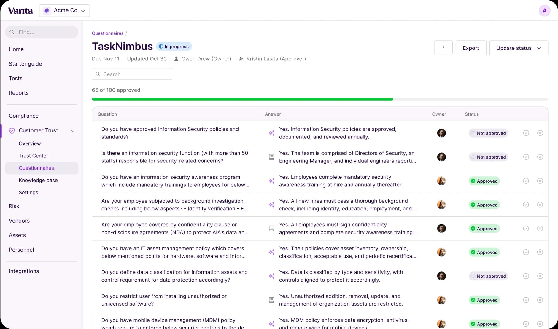Open Integrations in the sidebar
The height and width of the screenshot is (329, 558).
coord(24,271)
